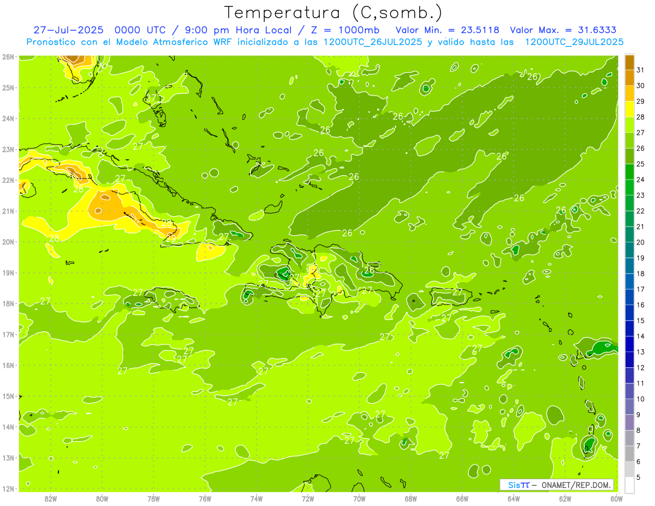Click the "SisPI – ONAMET/REP.DOM." label
The width and height of the screenshot is (655, 506).
pos(556,485)
